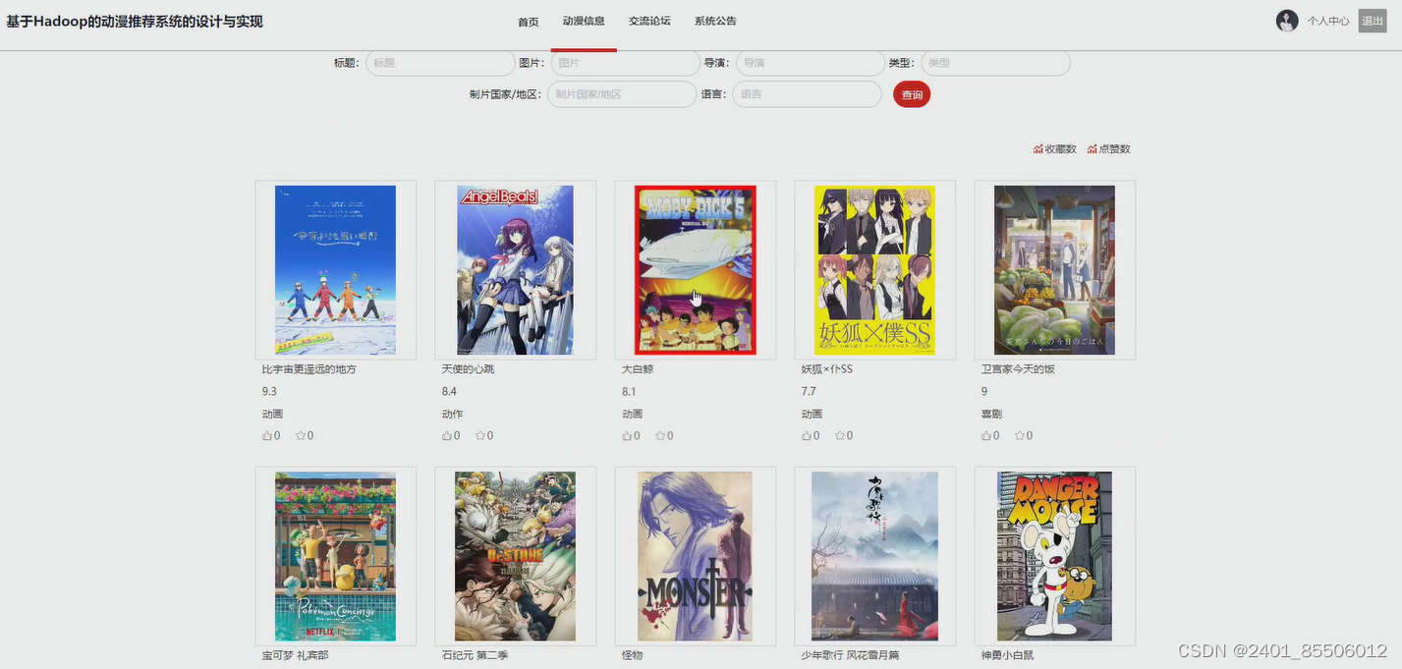Open 交流论坛 menu item
This screenshot has height=669, width=1402.
(649, 21)
